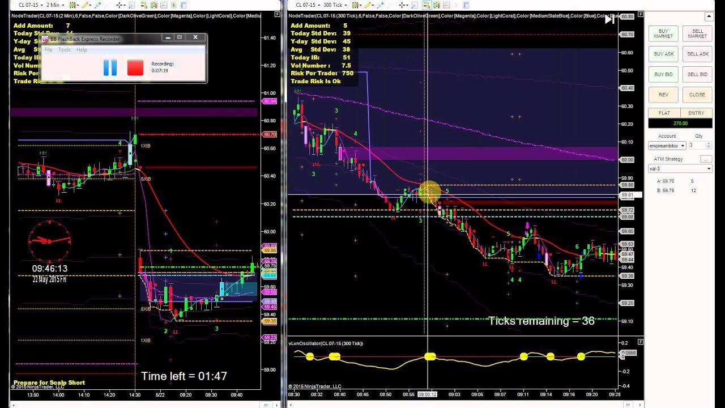
Task: Stop the recording with the red button
Action: point(135,67)
